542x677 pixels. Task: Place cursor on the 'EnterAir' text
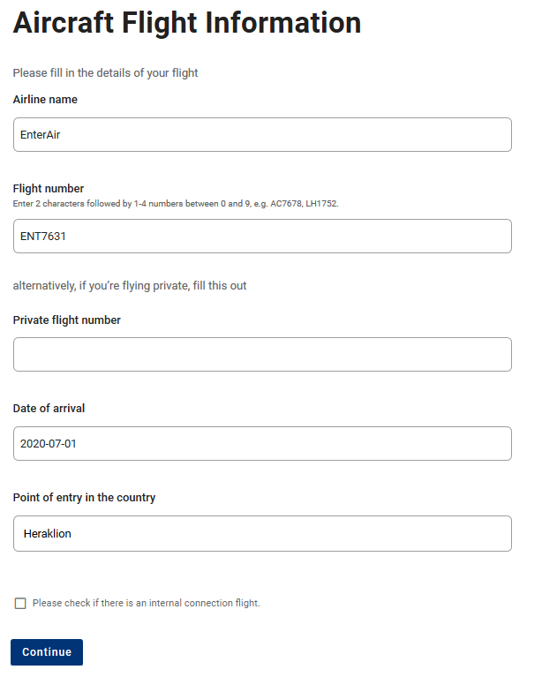[x=40, y=135]
